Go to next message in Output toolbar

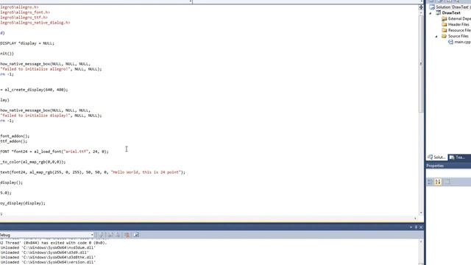click(x=118, y=235)
